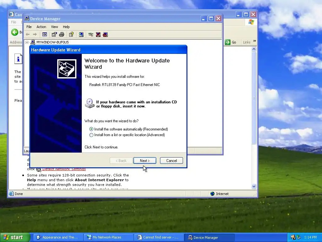Show or hide the console tree pane
322x242 pixels.
tap(45, 34)
